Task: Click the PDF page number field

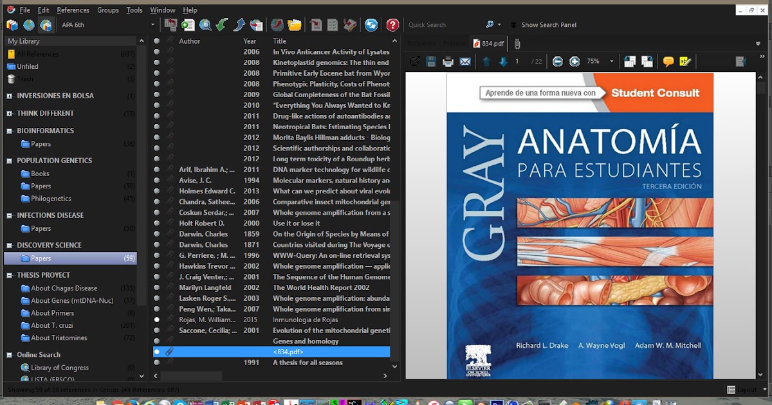Action: coord(519,62)
